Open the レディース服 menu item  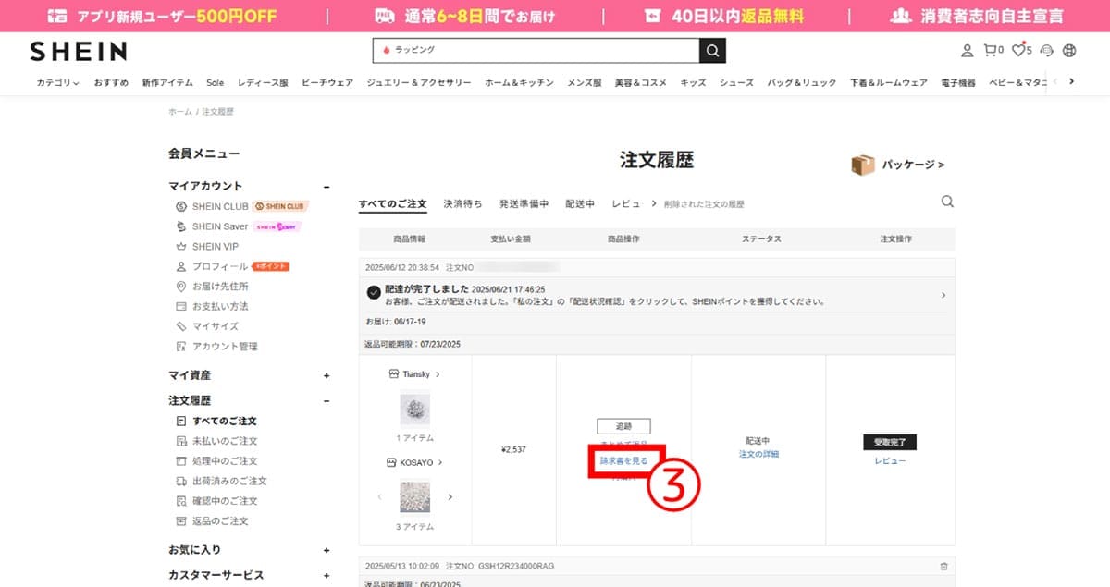point(263,82)
